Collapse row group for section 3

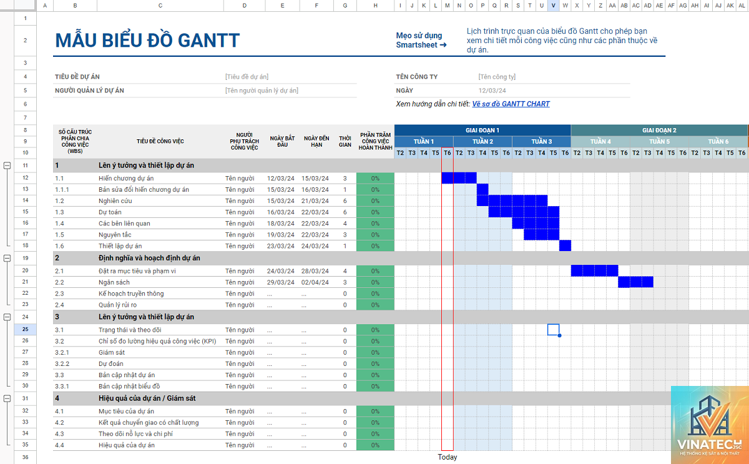point(7,317)
